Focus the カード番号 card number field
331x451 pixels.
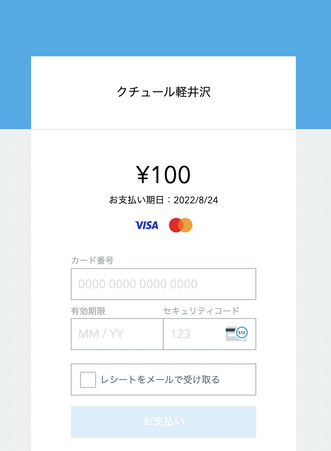point(164,284)
